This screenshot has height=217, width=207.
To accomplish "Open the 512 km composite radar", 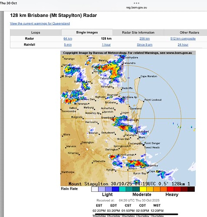I will (183, 39).
